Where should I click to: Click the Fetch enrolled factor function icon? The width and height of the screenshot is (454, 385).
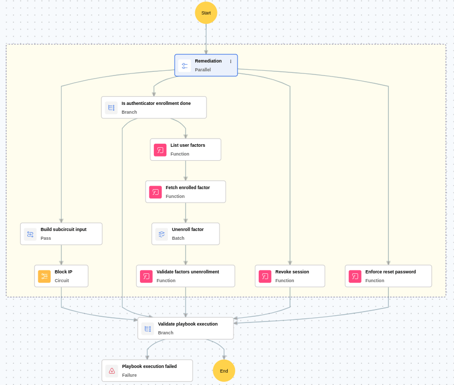coord(155,192)
